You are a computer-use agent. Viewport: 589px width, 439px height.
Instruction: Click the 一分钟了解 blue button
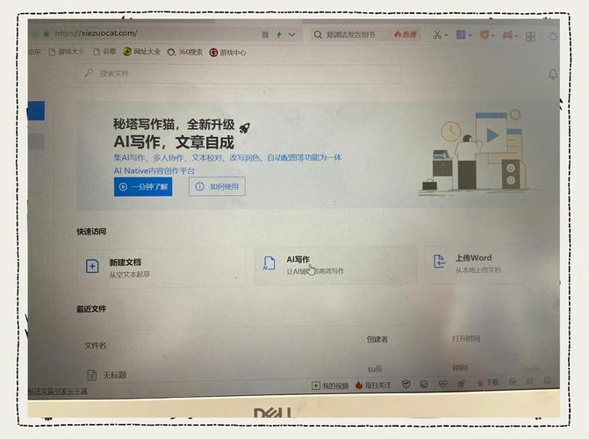click(143, 187)
